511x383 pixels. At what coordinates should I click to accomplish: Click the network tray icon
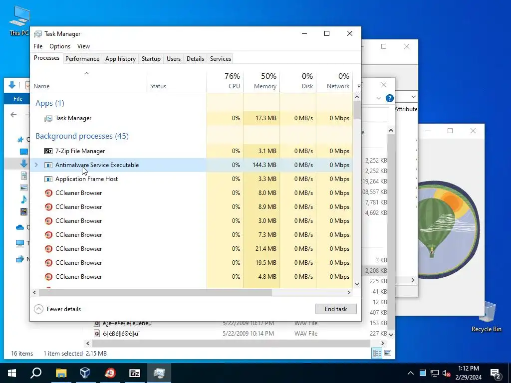point(435,373)
